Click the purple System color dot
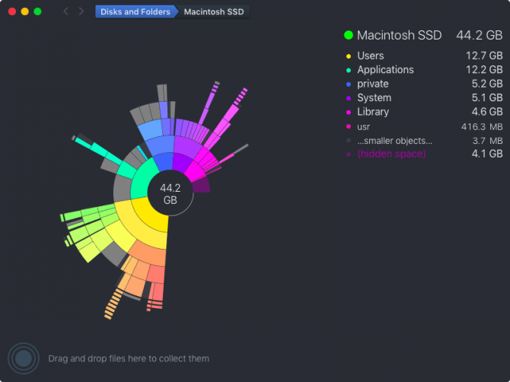The image size is (510, 382). coord(349,98)
